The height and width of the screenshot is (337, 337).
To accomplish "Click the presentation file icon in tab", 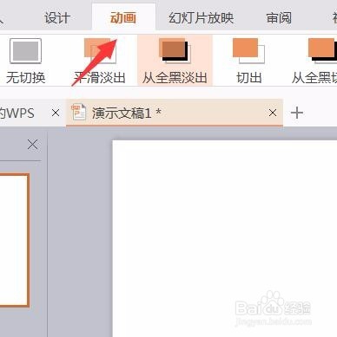I will [x=78, y=112].
